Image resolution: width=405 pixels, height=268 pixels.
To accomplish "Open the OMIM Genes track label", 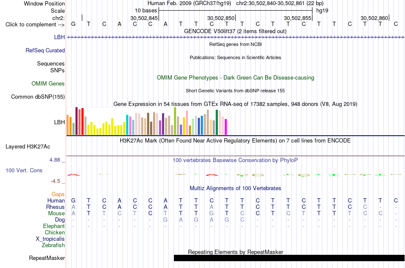I will [x=48, y=83].
